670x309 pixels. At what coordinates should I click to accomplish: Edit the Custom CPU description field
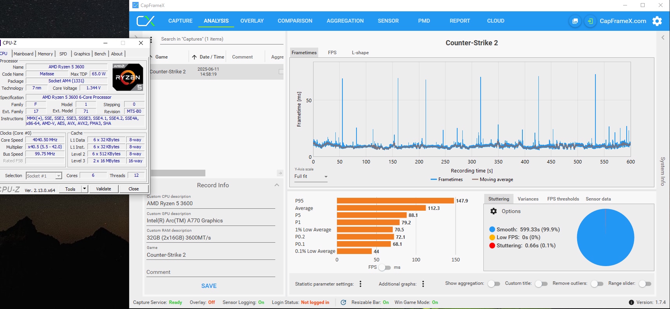click(211, 203)
